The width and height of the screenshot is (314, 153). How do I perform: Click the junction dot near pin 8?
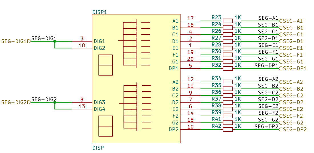[55, 102]
